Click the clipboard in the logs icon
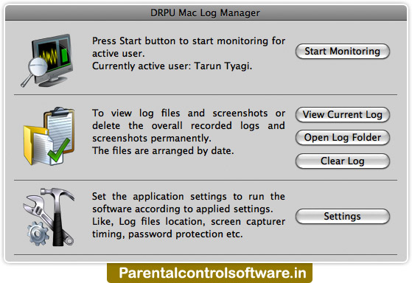This screenshot has height=283, width=412. (60, 129)
